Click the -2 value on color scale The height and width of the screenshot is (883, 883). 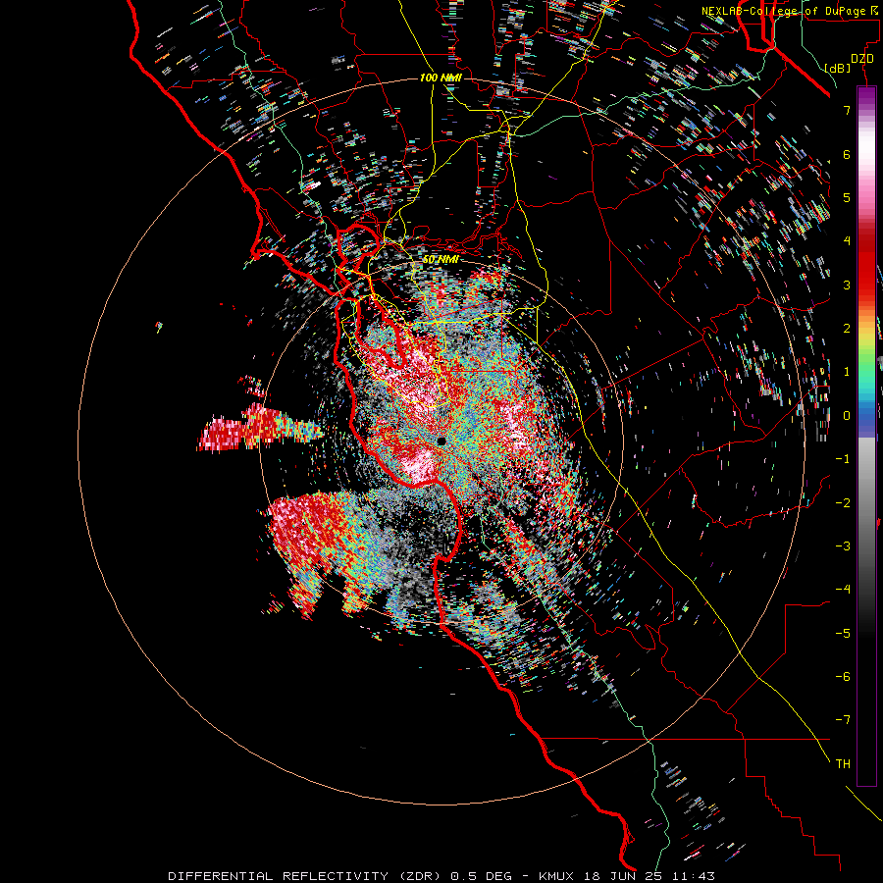[x=843, y=503]
